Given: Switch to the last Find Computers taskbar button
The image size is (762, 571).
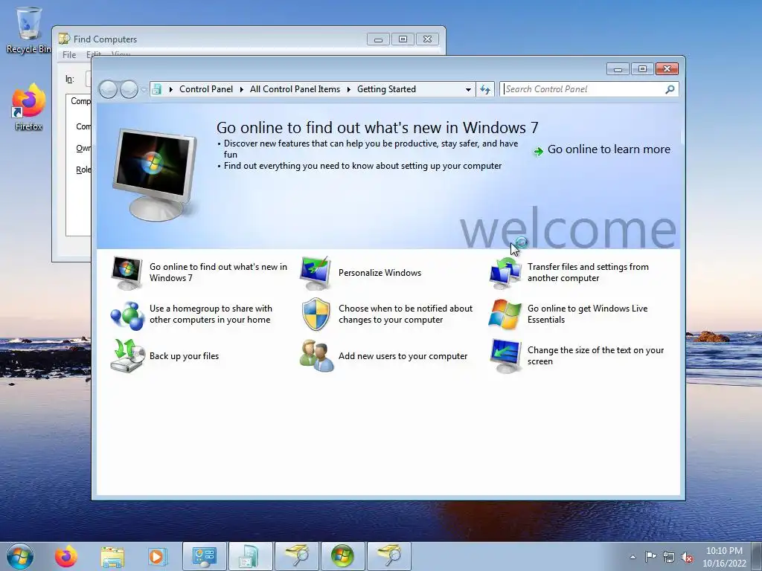Looking at the screenshot, I should 388,556.
